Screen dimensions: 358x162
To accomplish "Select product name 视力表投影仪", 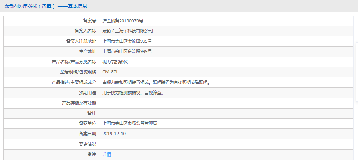I will [x=115, y=62].
